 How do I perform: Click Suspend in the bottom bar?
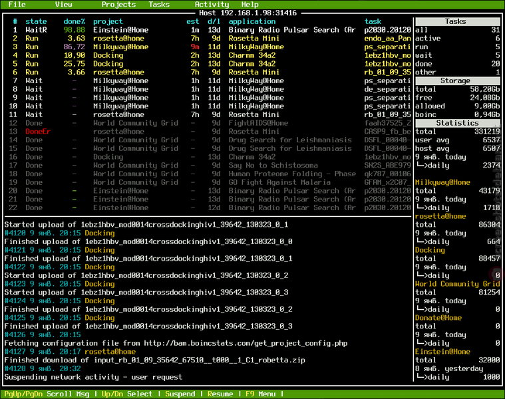(x=180, y=394)
